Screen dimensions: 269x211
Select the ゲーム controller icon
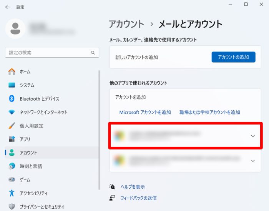click(12, 180)
